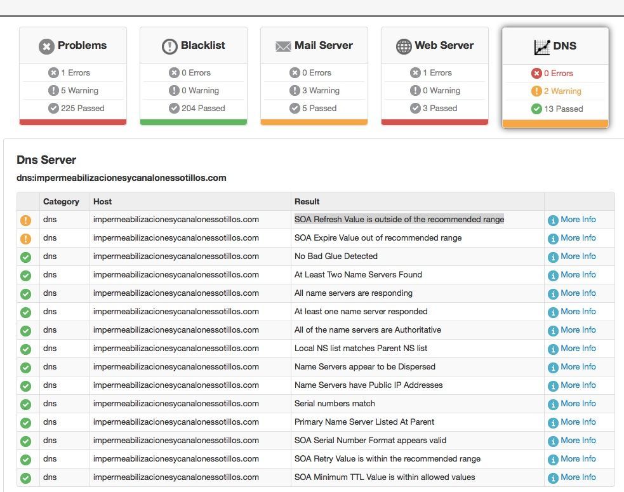Click the red 0 Errors icon in DNS card

click(536, 73)
